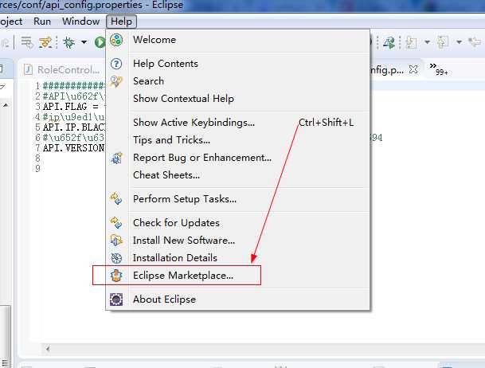The height and width of the screenshot is (368, 485).
Task: Open Tips and Tricks...
Action: coord(237,140)
